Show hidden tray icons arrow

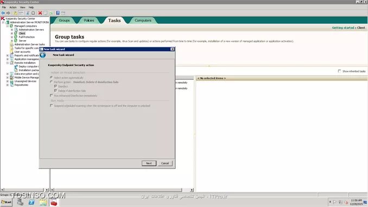pyautogui.click(x=330, y=202)
